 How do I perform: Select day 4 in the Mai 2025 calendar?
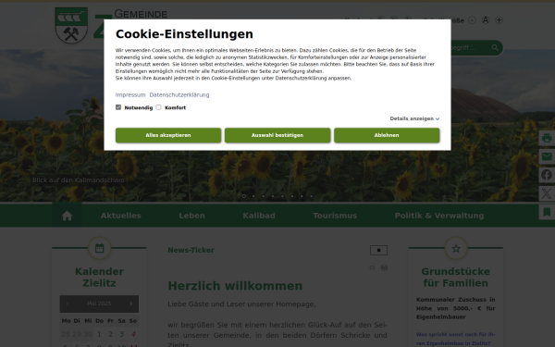pos(133,334)
